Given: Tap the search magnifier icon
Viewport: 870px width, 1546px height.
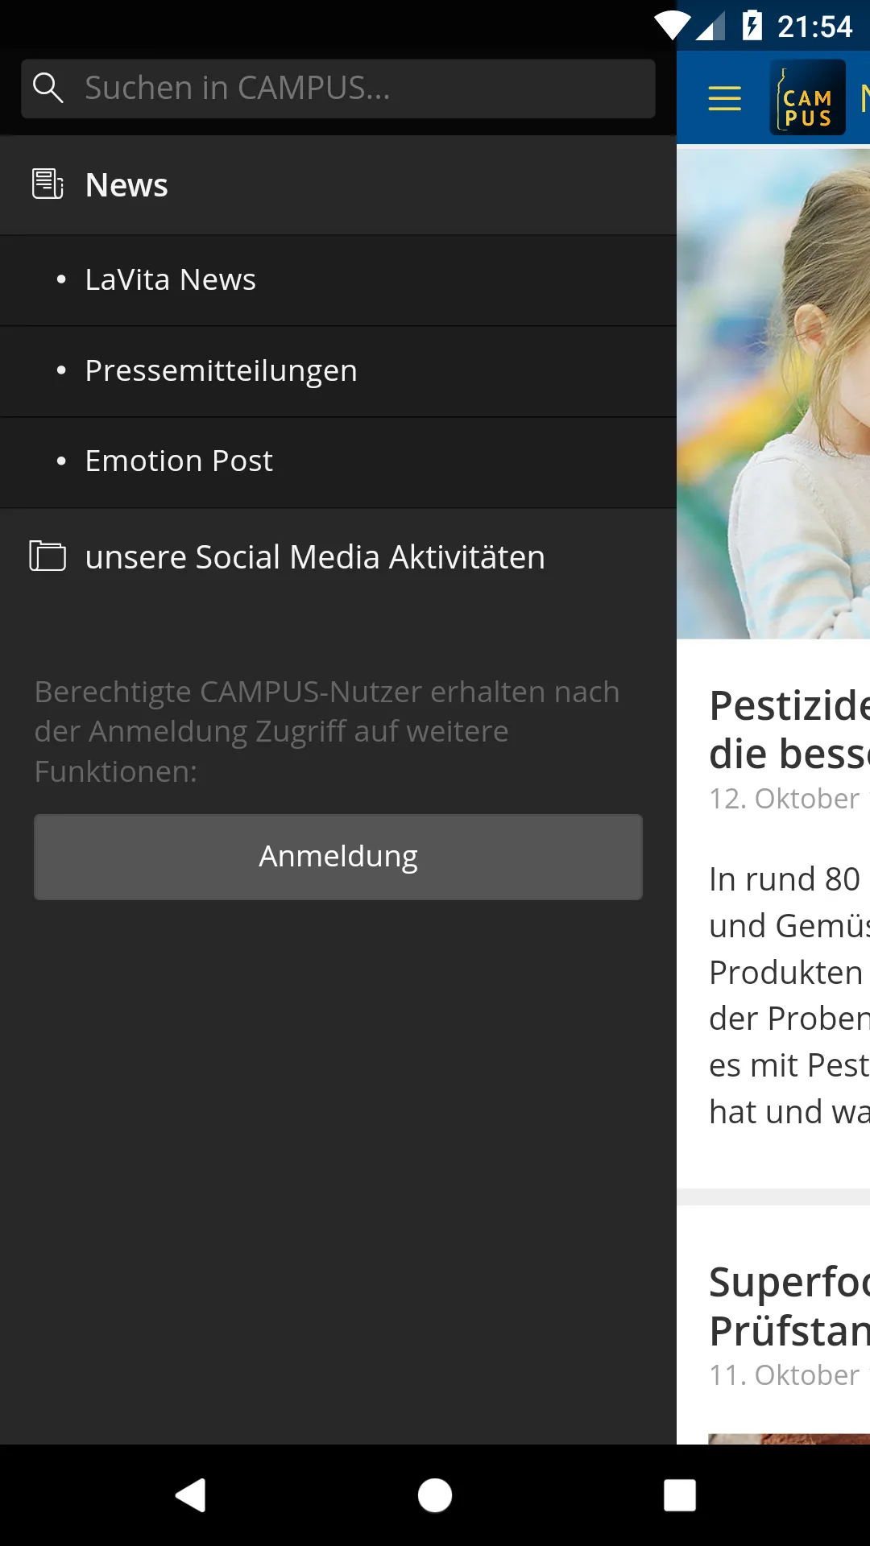Looking at the screenshot, I should (x=48, y=88).
